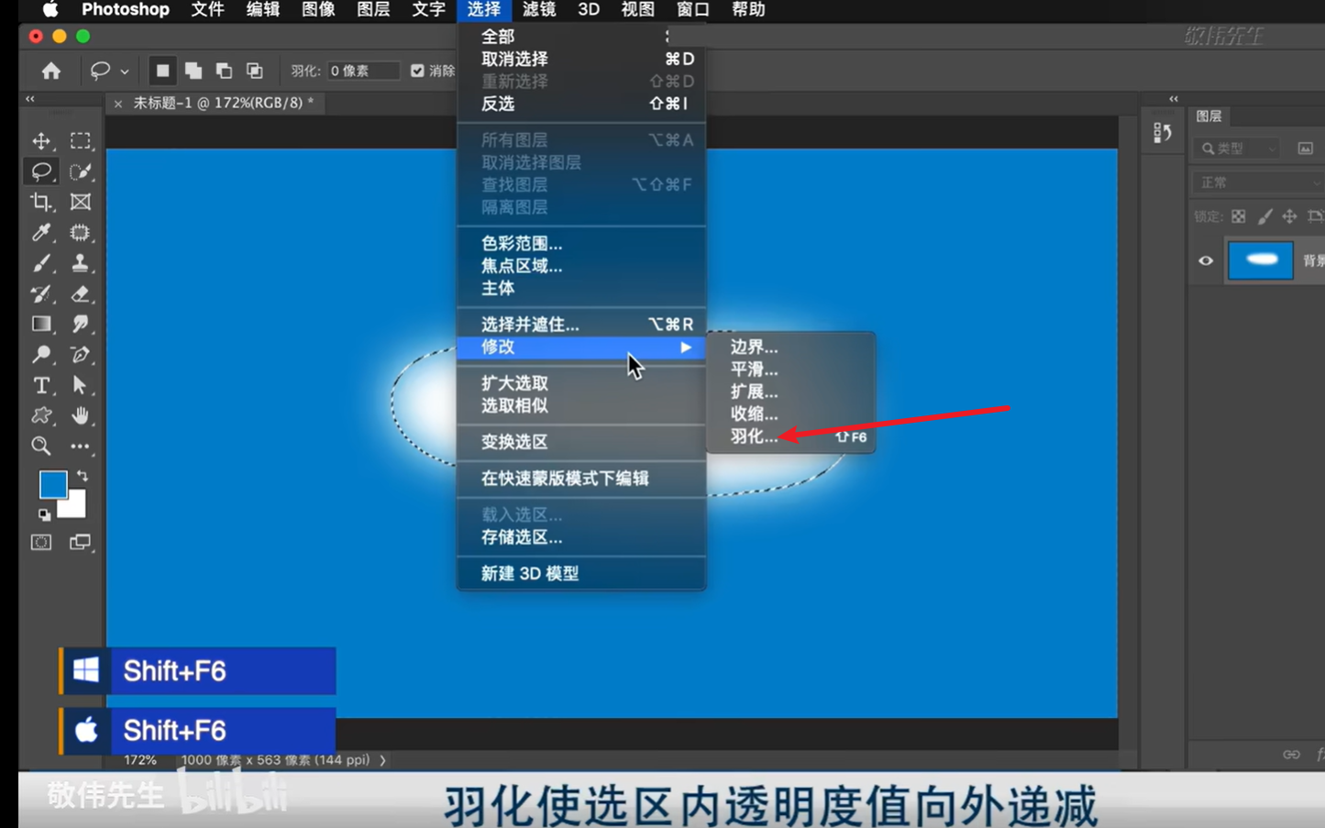Reset default foreground and background colors
Screen dimensions: 1325x828
(x=44, y=514)
